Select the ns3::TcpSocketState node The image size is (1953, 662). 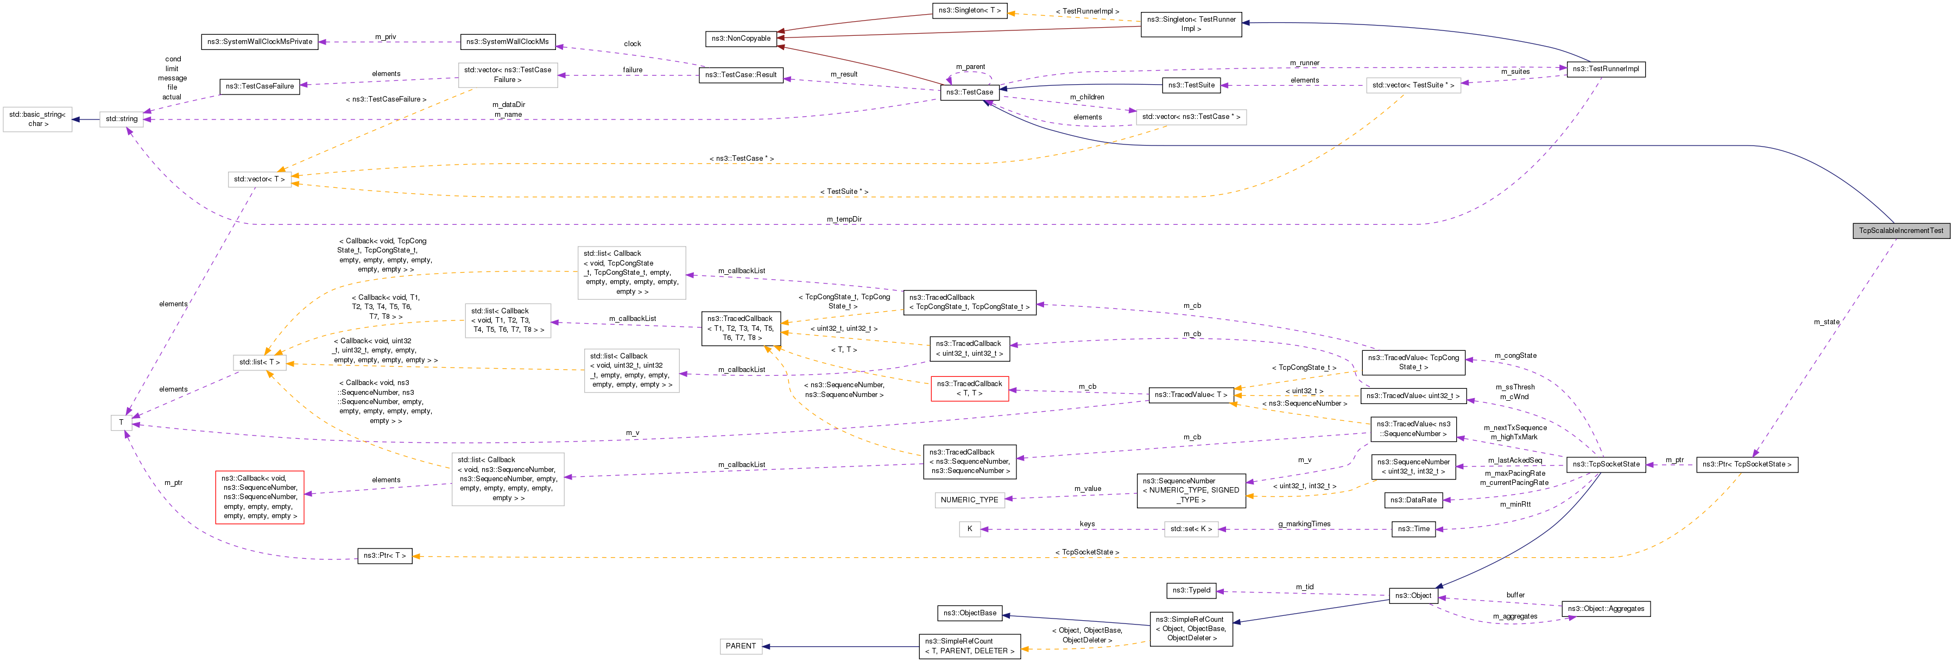point(1606,464)
